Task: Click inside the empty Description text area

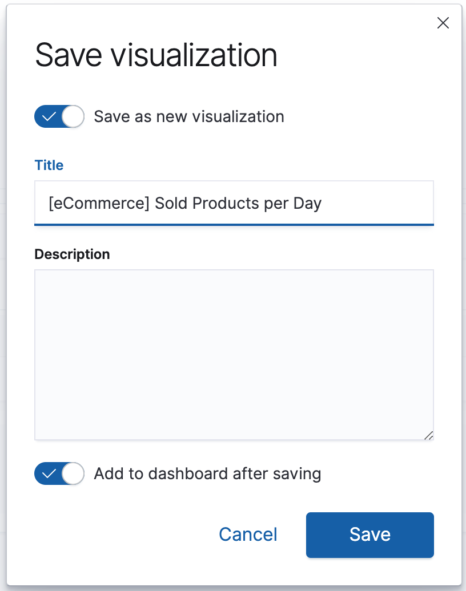Action: (x=234, y=354)
